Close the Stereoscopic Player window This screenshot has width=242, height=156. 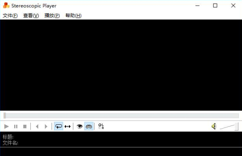[x=233, y=6]
